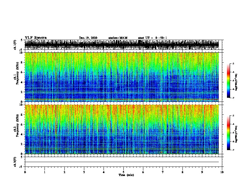
Task: Click time axis tick label '8'
Action: [x=182, y=172]
